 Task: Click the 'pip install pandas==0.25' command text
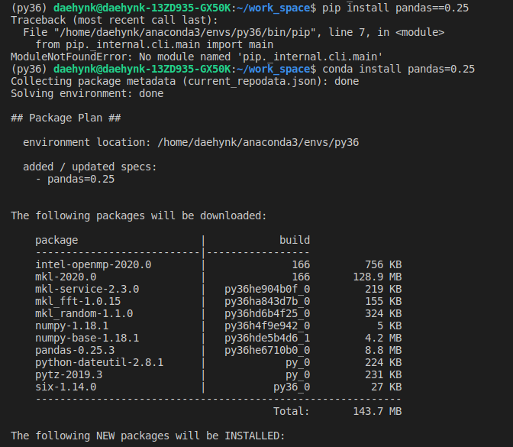pos(395,8)
